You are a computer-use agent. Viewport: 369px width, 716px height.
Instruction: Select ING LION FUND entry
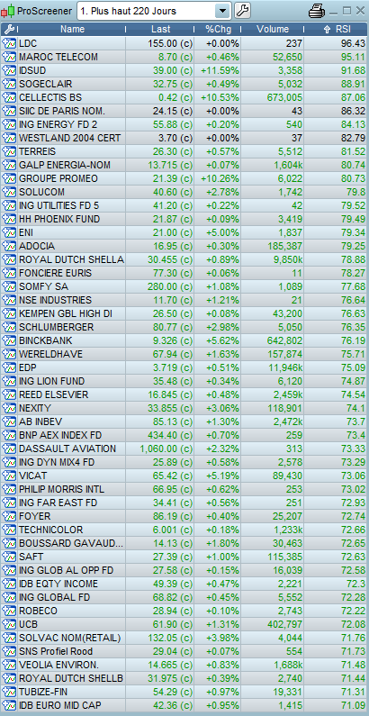[51, 381]
